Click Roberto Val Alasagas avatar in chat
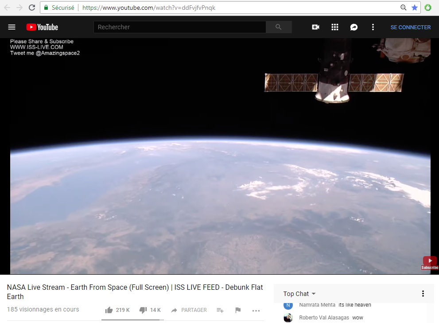439x323 pixels. (x=288, y=317)
